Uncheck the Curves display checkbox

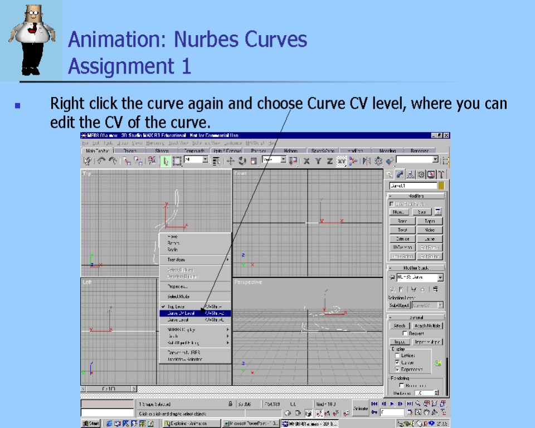(x=397, y=362)
